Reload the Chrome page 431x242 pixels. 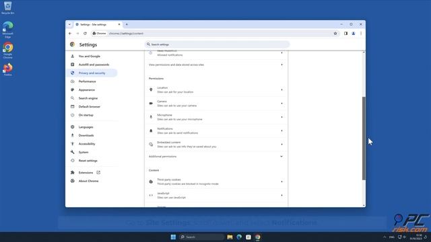(86, 34)
